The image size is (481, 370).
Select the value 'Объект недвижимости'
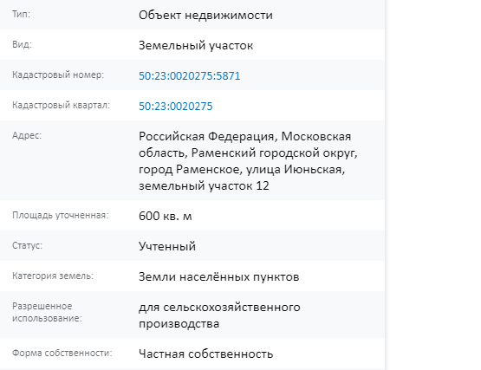pos(205,15)
